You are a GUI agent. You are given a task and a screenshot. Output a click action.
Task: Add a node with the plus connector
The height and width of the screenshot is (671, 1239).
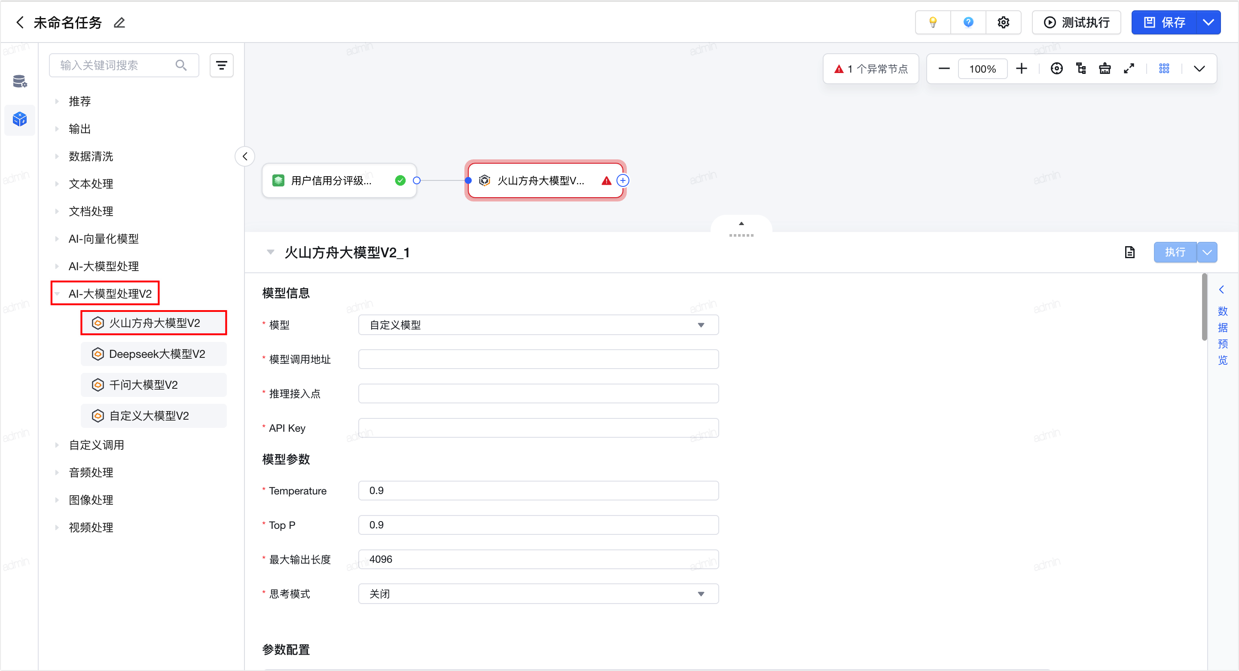click(x=623, y=180)
